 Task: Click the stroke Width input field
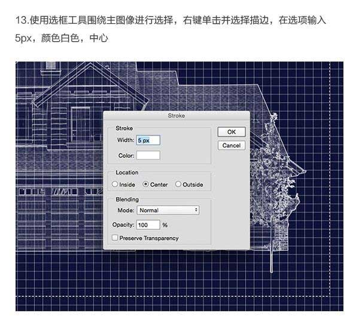(148, 140)
